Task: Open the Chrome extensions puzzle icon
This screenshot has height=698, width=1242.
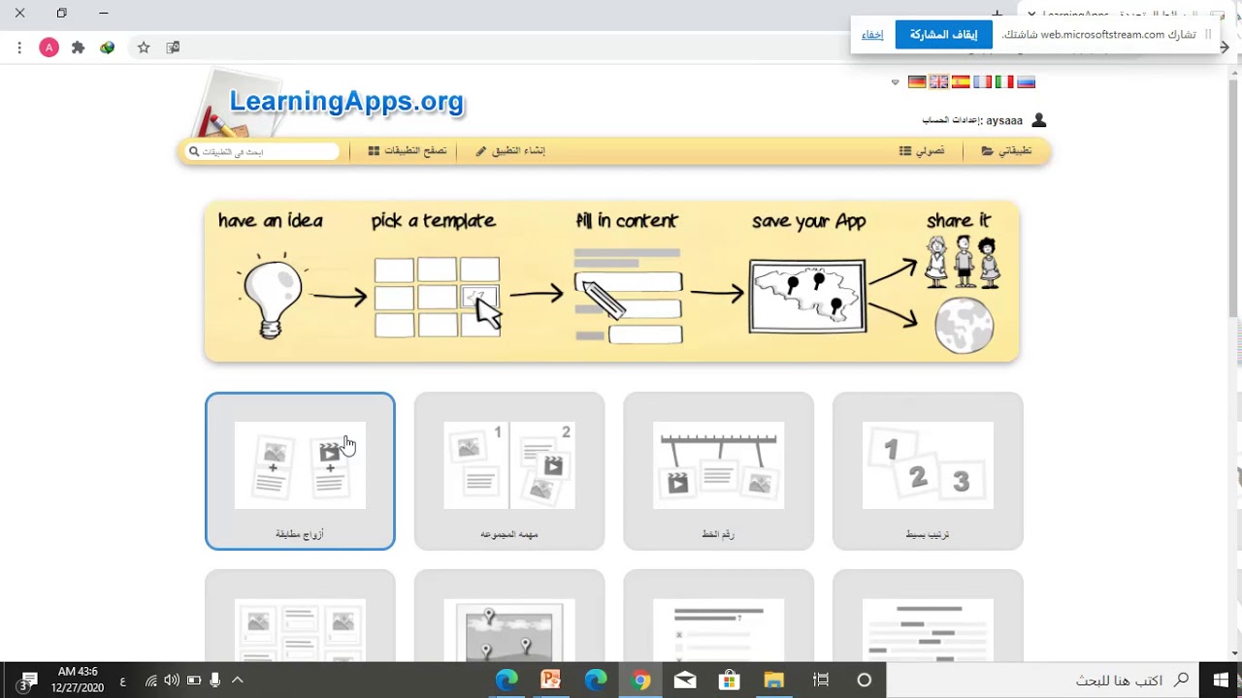Action: pyautogui.click(x=79, y=48)
